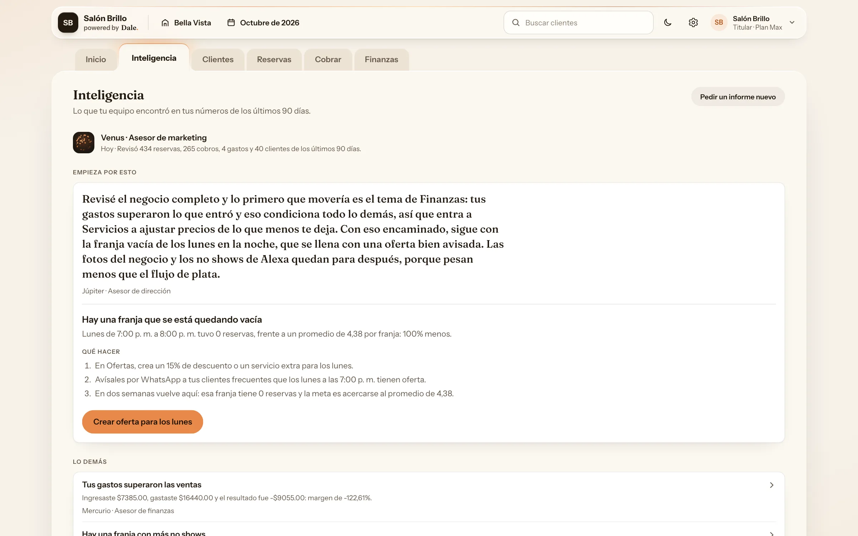The height and width of the screenshot is (536, 858).
Task: Click Pedir un informe nuevo button
Action: (738, 97)
